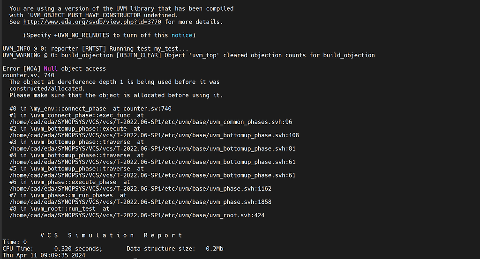480x259 pixels.
Task: Click 'counter.sv, 740' file reference line
Action: 29,75
